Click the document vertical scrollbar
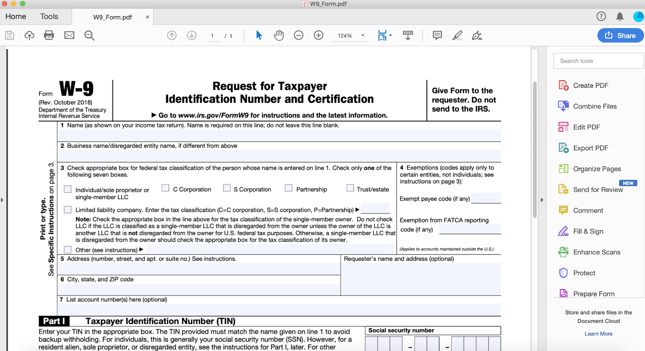 pos(535,149)
